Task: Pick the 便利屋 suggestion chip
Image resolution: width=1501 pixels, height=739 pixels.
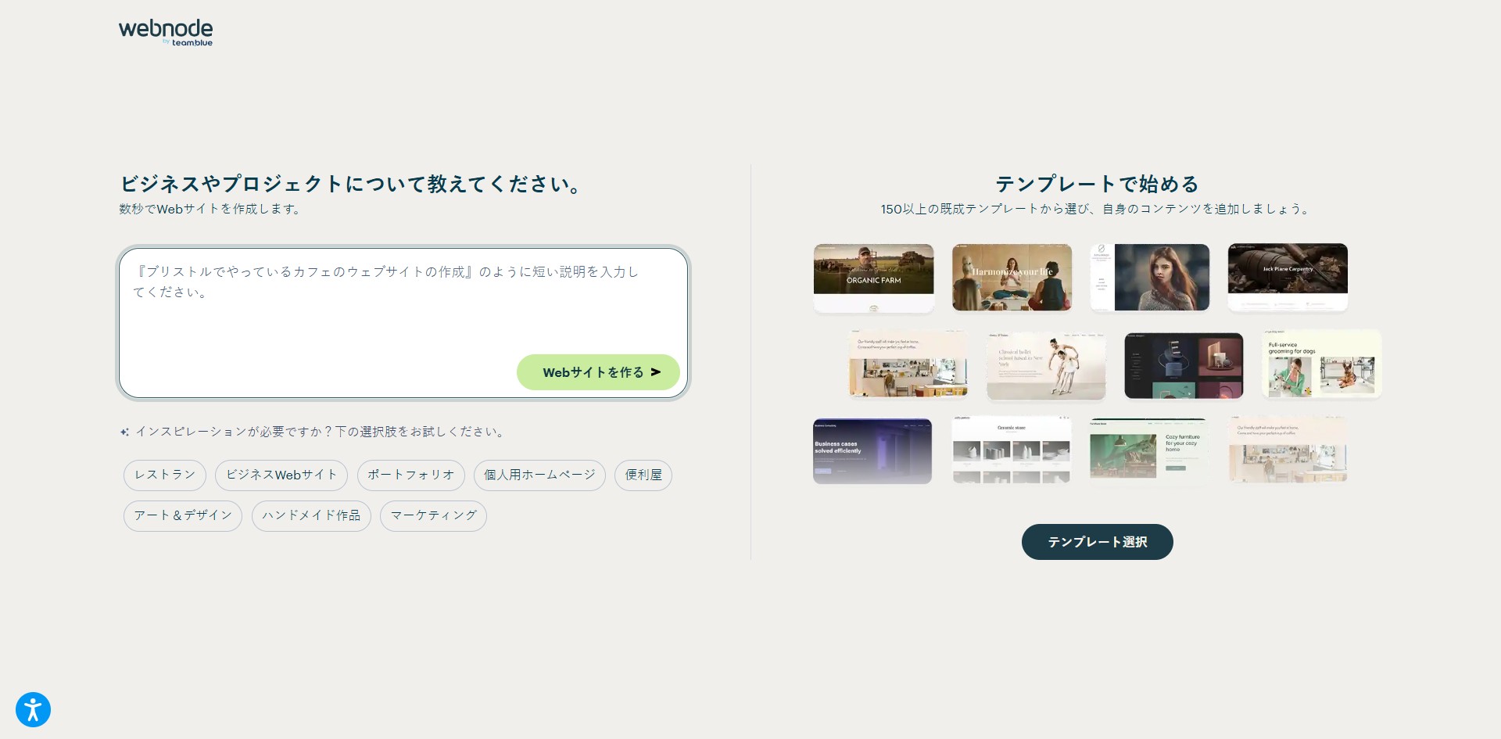Action: coord(643,475)
